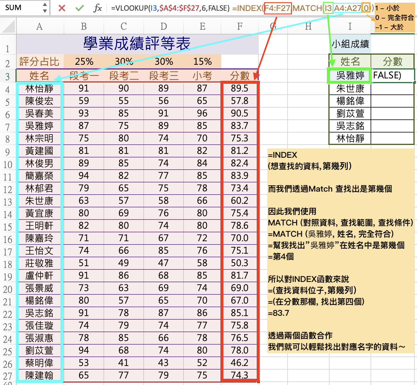Viewport: 417px width, 385px height.
Task: Select row 27 header
Action: pyautogui.click(x=8, y=376)
